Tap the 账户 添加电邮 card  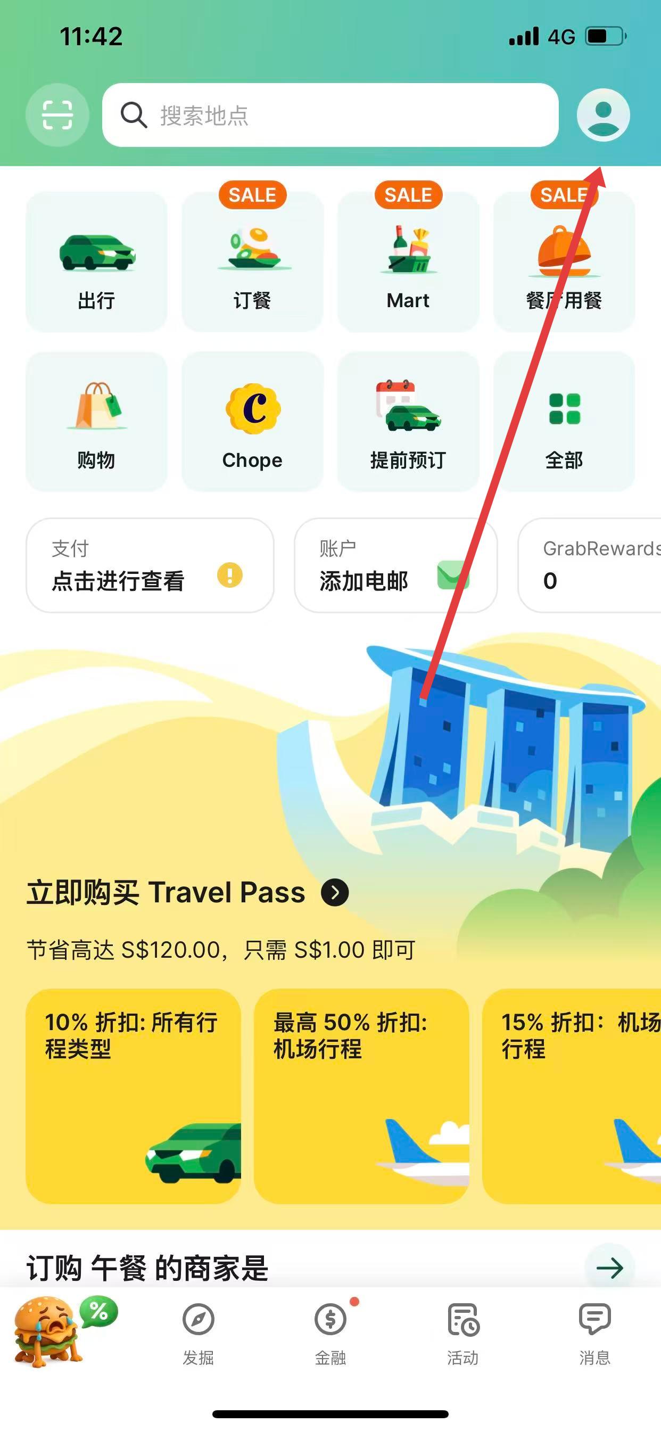click(395, 565)
